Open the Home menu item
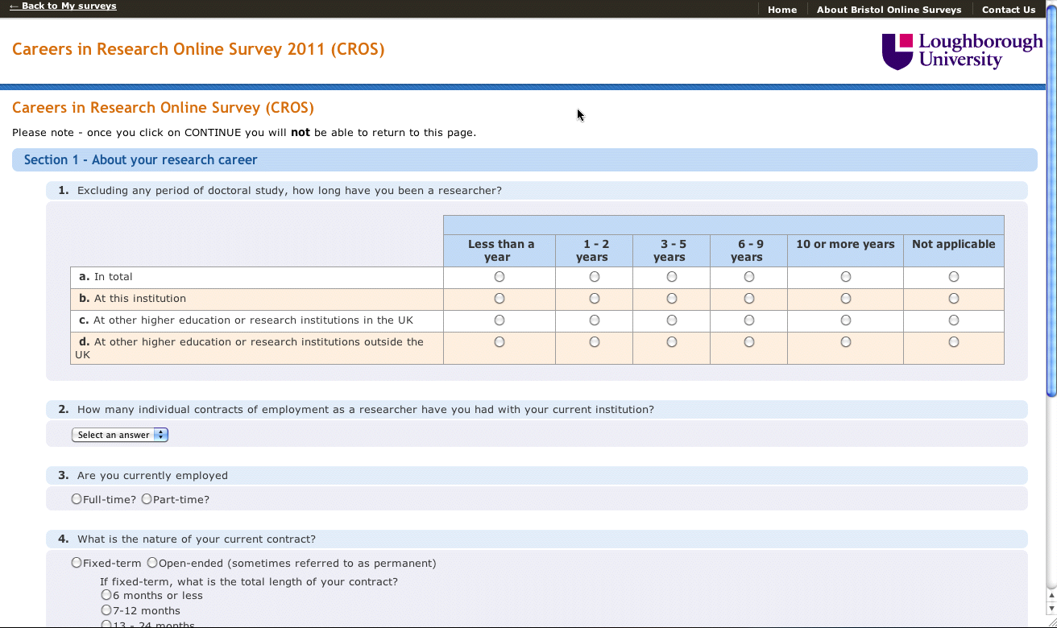This screenshot has width=1057, height=628. 781,10
